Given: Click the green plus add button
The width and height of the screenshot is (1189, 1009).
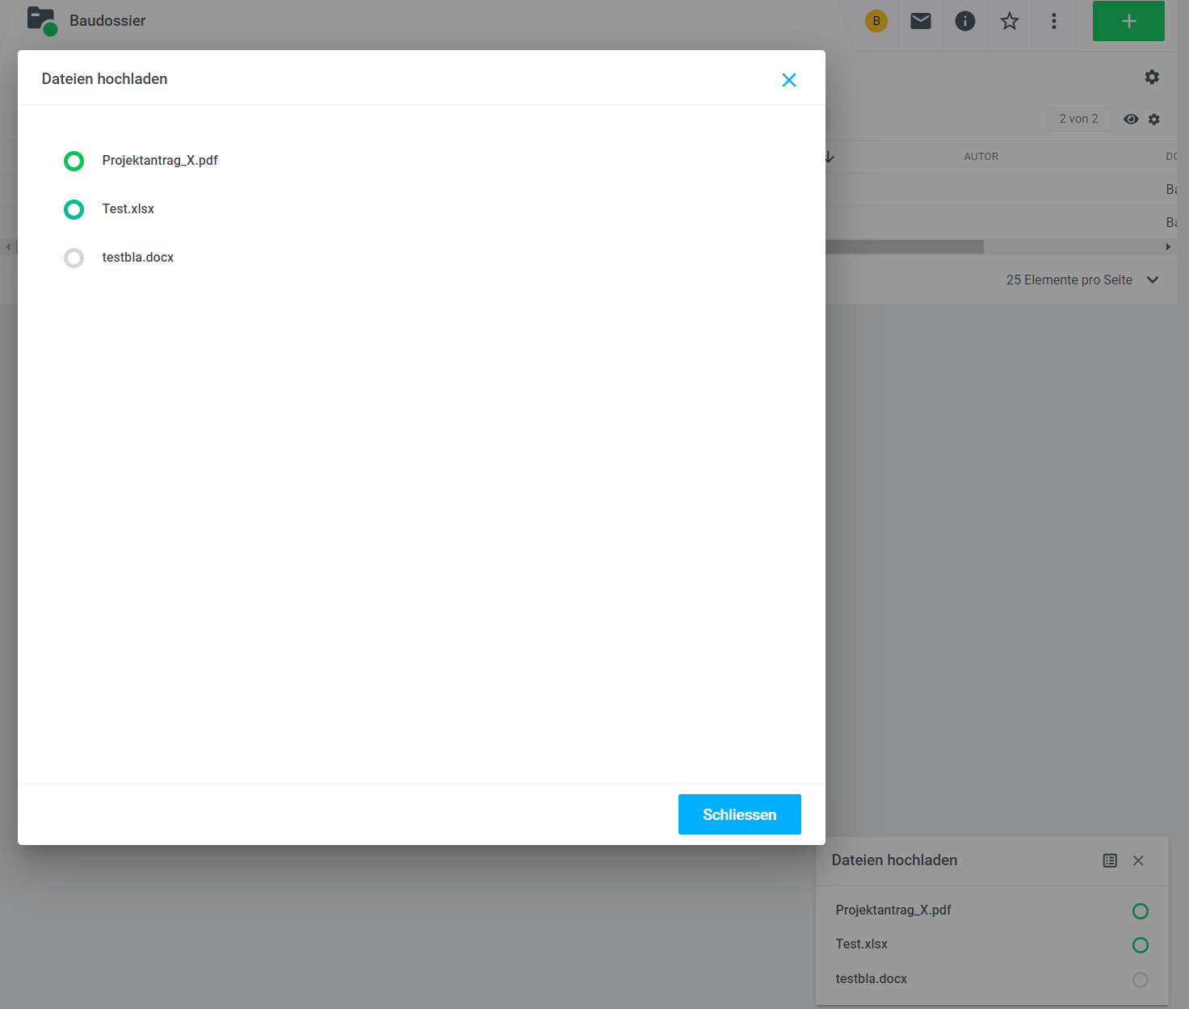Looking at the screenshot, I should click(x=1128, y=21).
